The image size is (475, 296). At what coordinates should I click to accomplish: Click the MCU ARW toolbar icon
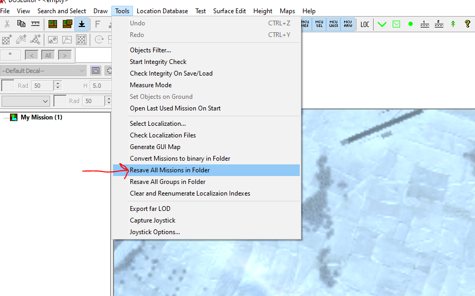click(348, 24)
